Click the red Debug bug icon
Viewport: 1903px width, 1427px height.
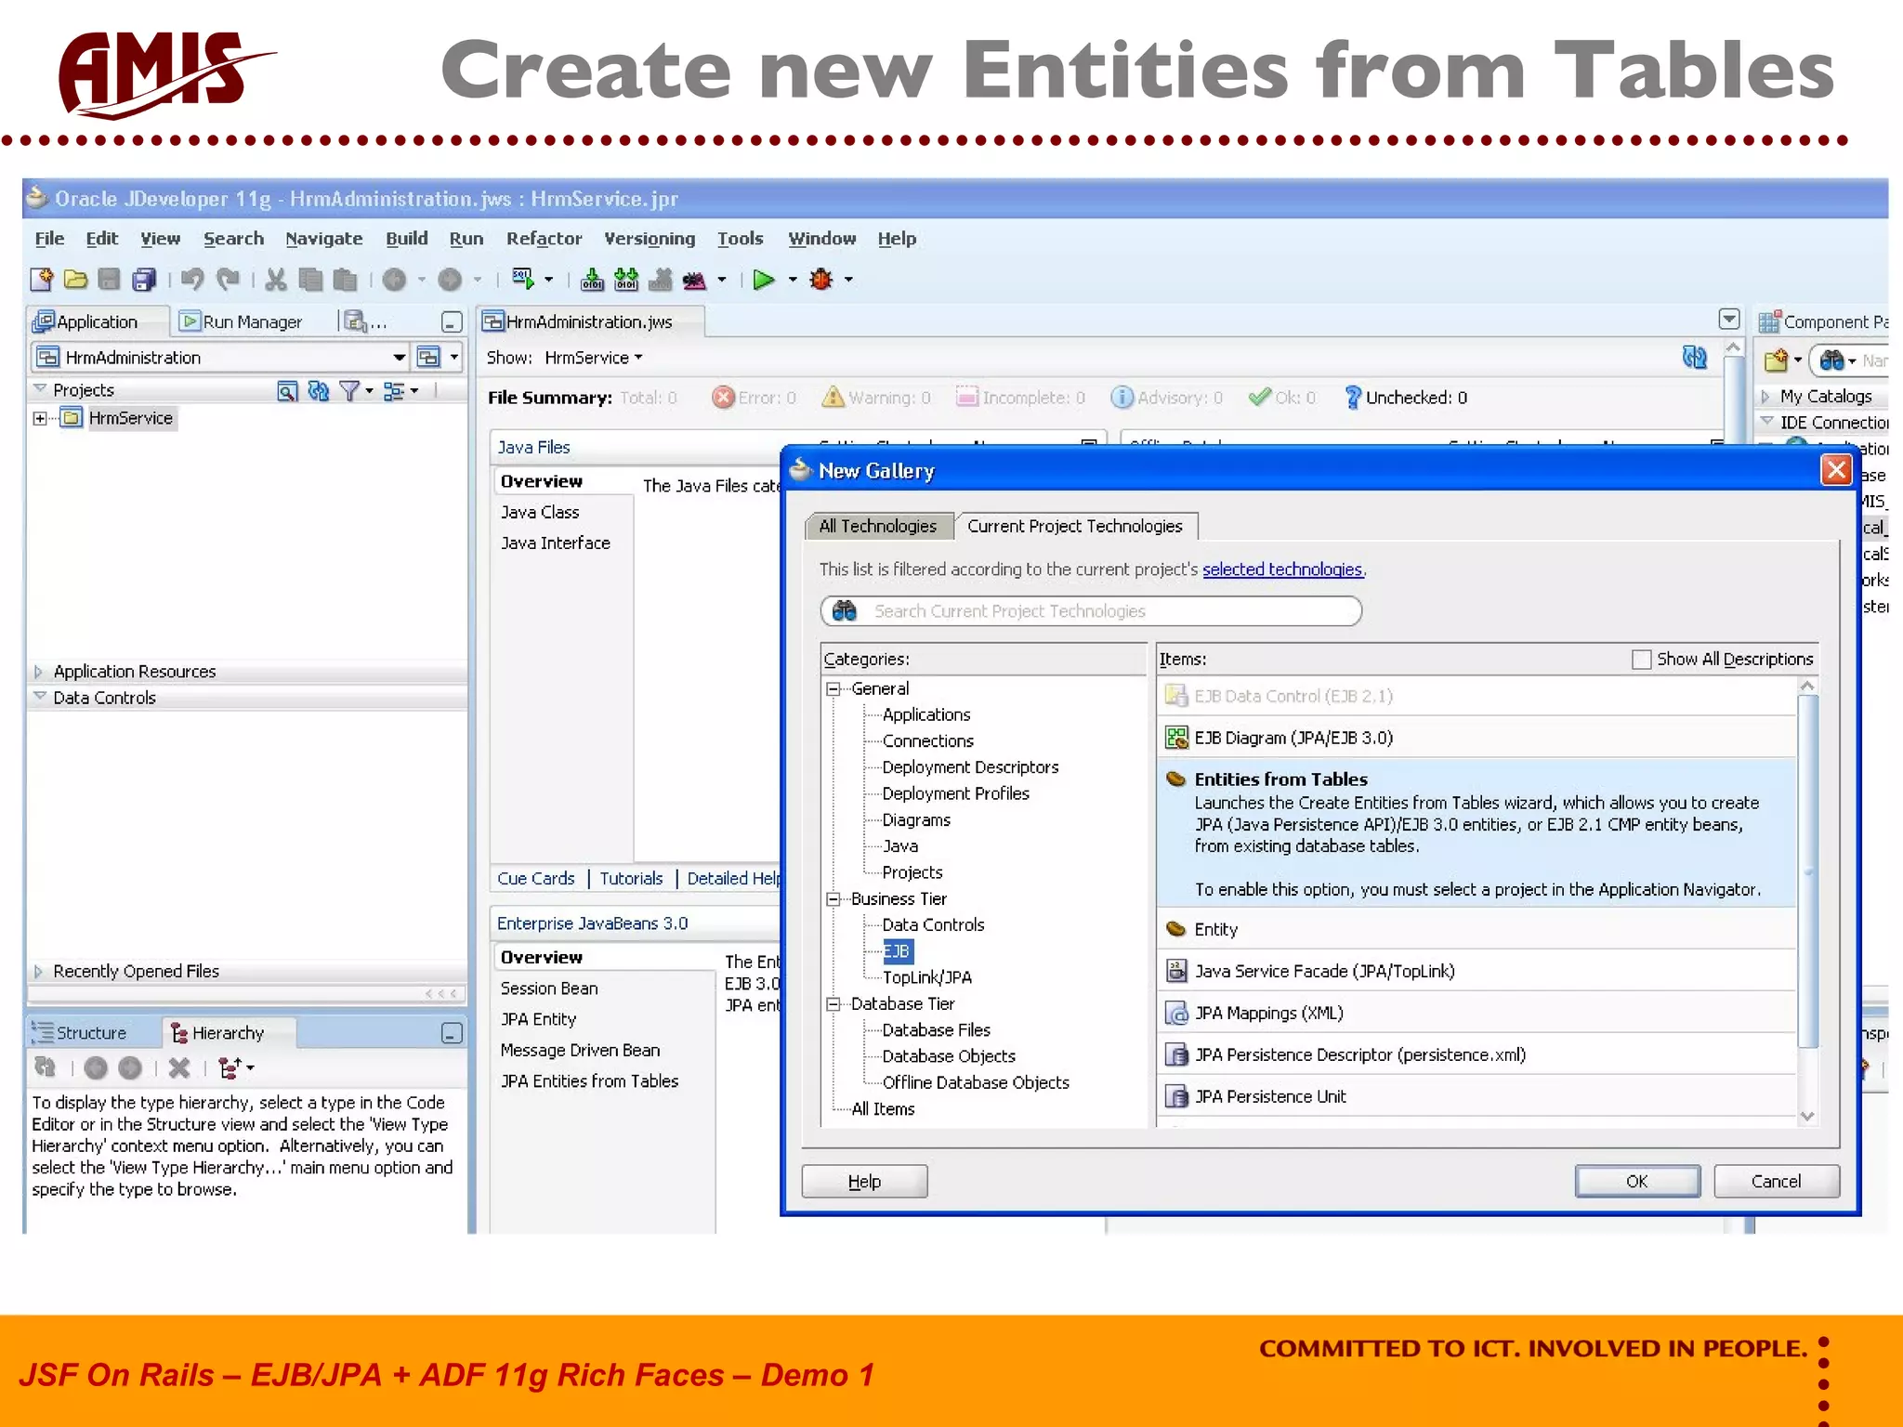tap(821, 279)
